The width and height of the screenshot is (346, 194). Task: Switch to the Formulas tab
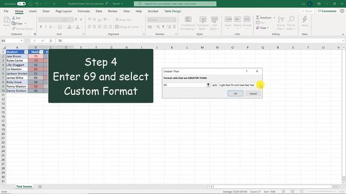coord(84,11)
